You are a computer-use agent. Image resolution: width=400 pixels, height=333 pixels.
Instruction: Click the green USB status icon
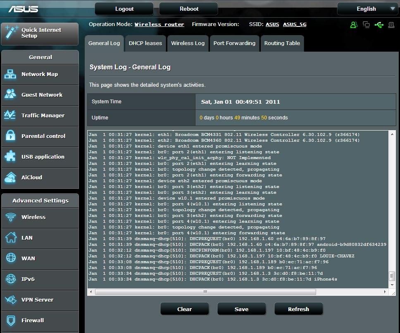coord(379,25)
